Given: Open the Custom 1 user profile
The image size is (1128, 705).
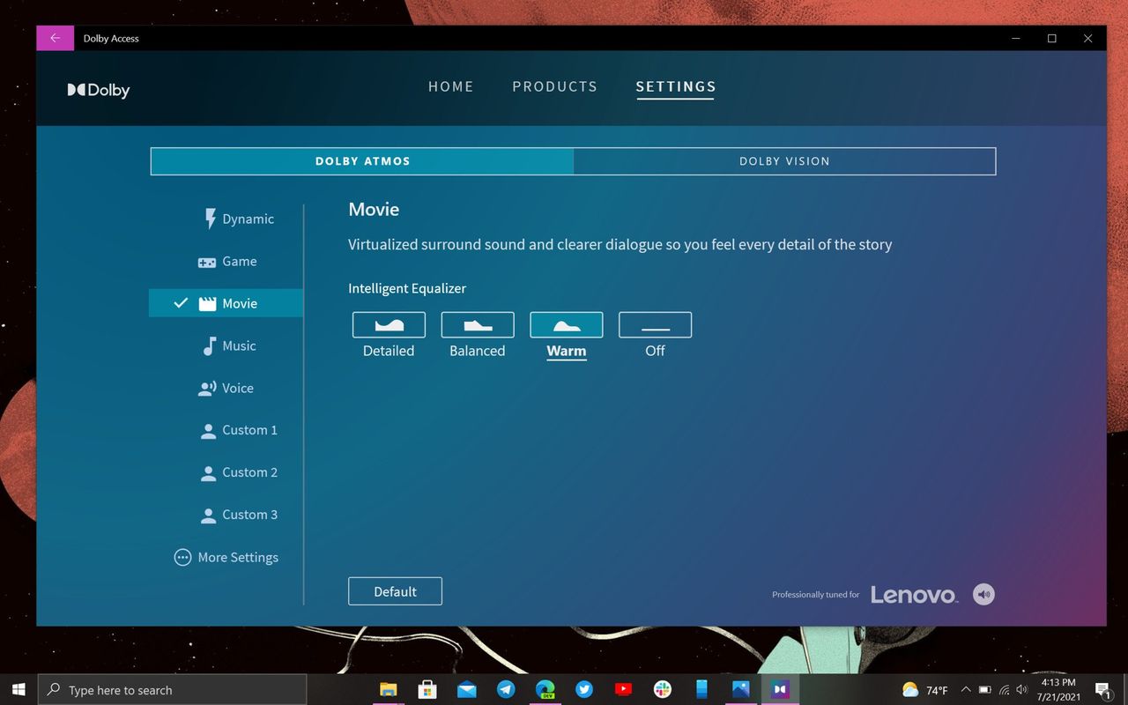Looking at the screenshot, I should pyautogui.click(x=238, y=430).
